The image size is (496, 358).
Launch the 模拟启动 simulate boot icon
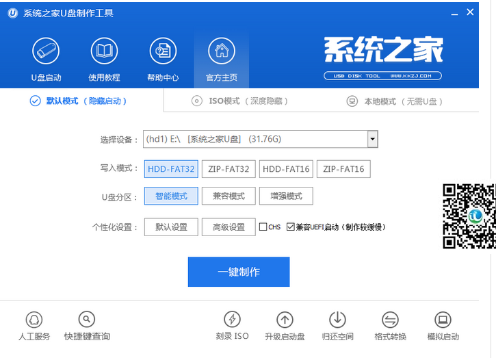tap(443, 320)
